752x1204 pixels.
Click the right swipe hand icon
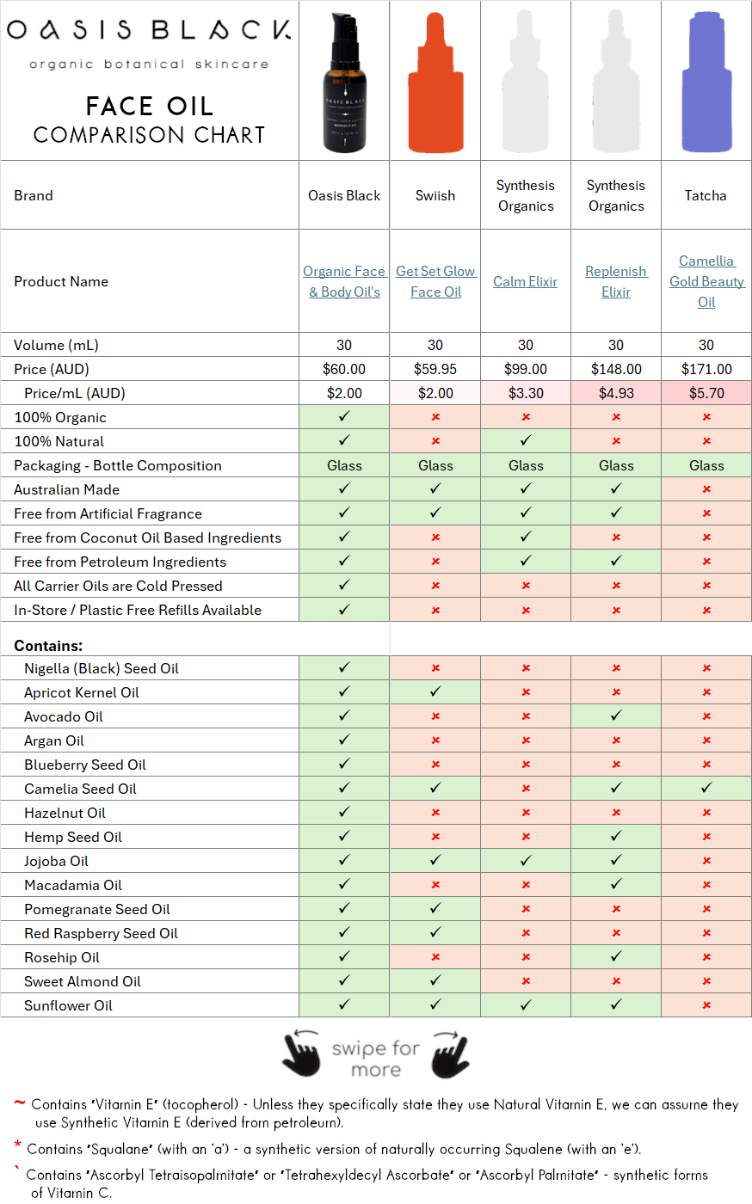pyautogui.click(x=450, y=1054)
